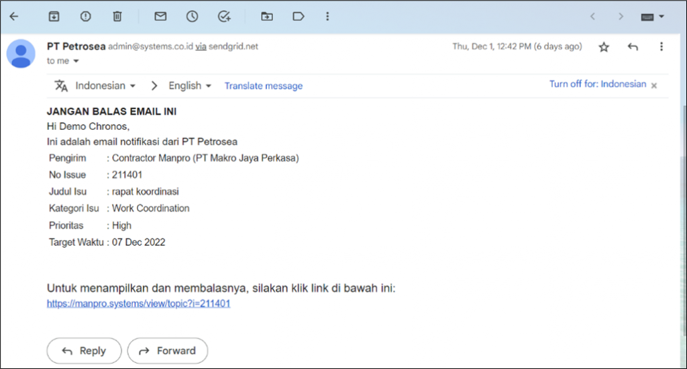The width and height of the screenshot is (687, 369).
Task: Open the Indonesian source language dropdown
Action: pyautogui.click(x=105, y=86)
